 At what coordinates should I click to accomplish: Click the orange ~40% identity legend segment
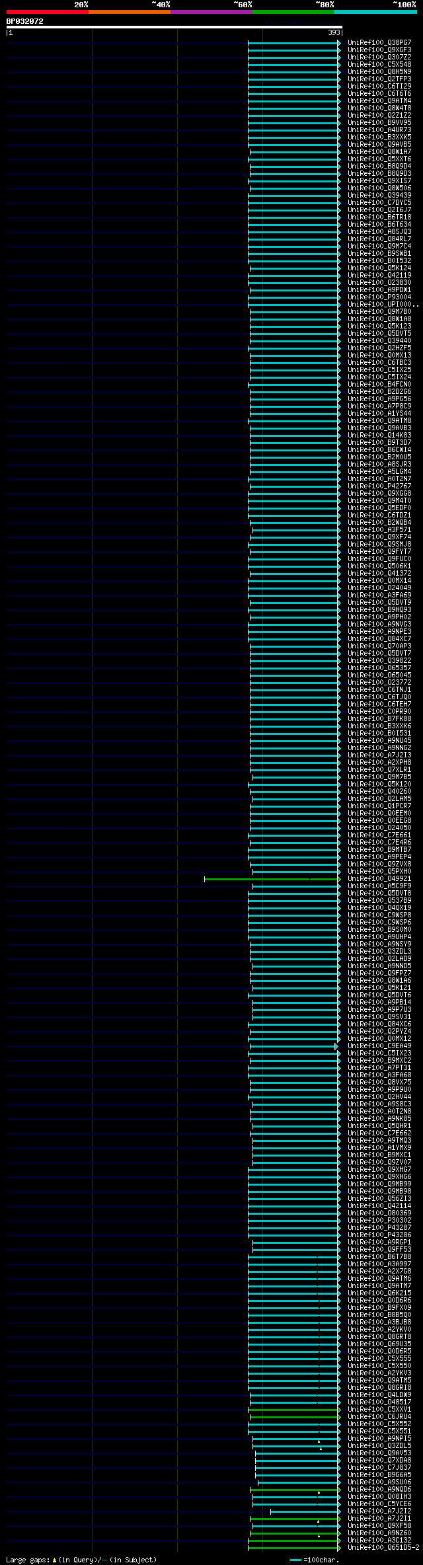tap(130, 12)
